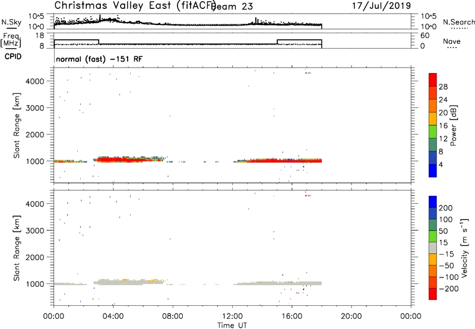The height and width of the screenshot is (329, 475).
Task: Click the '60' tick of the Nave axis
Action: (x=425, y=36)
